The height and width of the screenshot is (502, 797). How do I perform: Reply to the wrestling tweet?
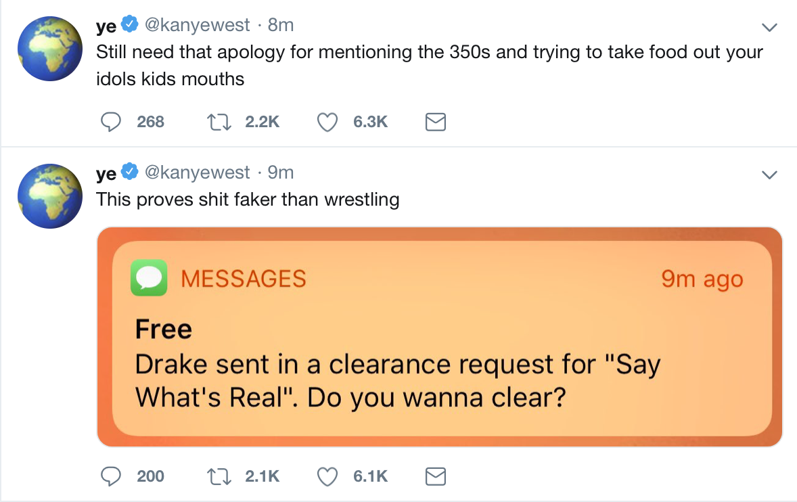[110, 476]
